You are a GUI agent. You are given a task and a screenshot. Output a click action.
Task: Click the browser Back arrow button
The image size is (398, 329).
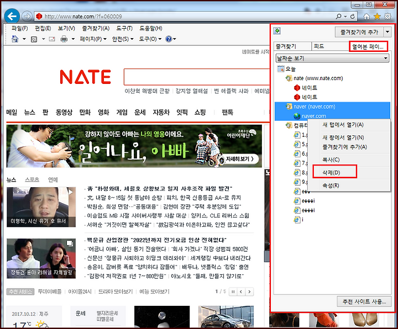[x=12, y=16]
